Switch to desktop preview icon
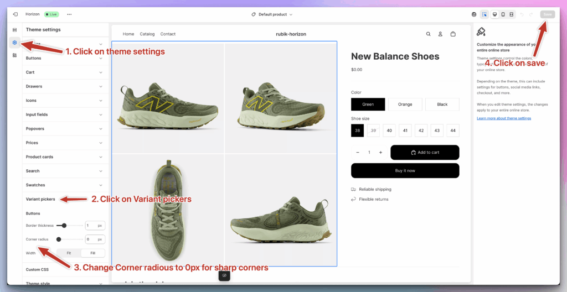The width and height of the screenshot is (567, 292). coord(494,14)
